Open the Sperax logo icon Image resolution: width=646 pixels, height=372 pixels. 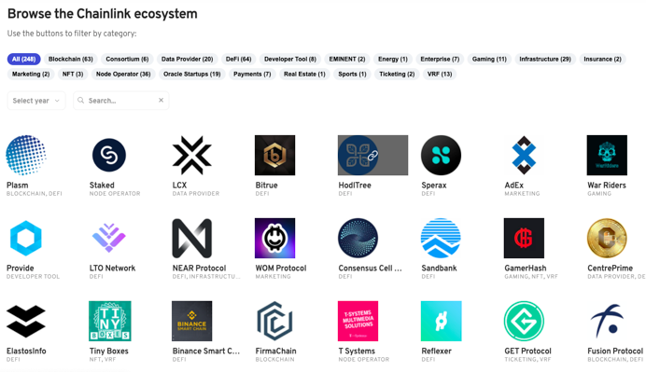coord(441,155)
